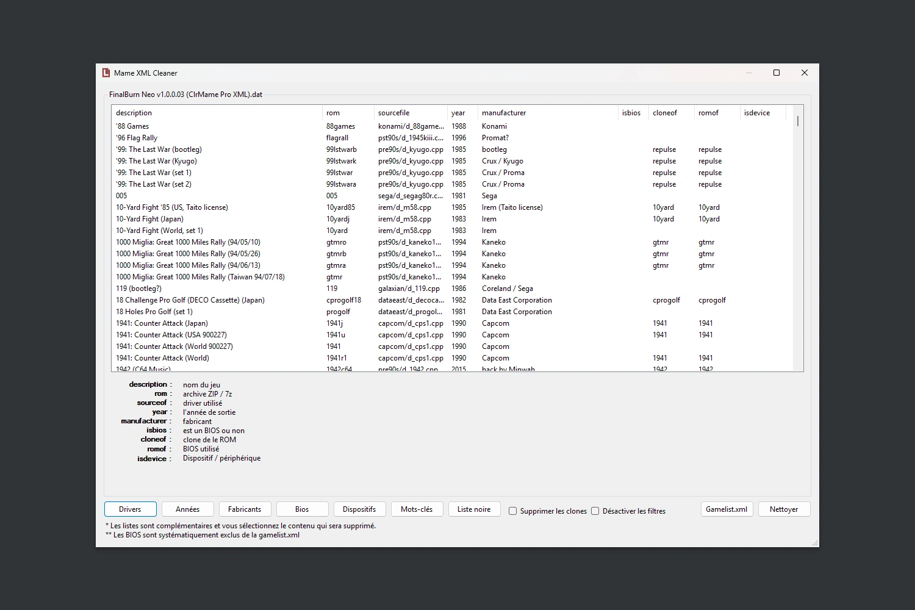
Task: Select 1000 Miglia Rally (94/06/13) row
Action: (x=453, y=265)
